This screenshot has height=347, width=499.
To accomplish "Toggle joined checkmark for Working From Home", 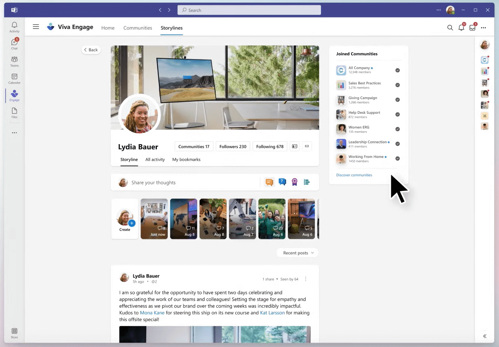I will tap(398, 158).
